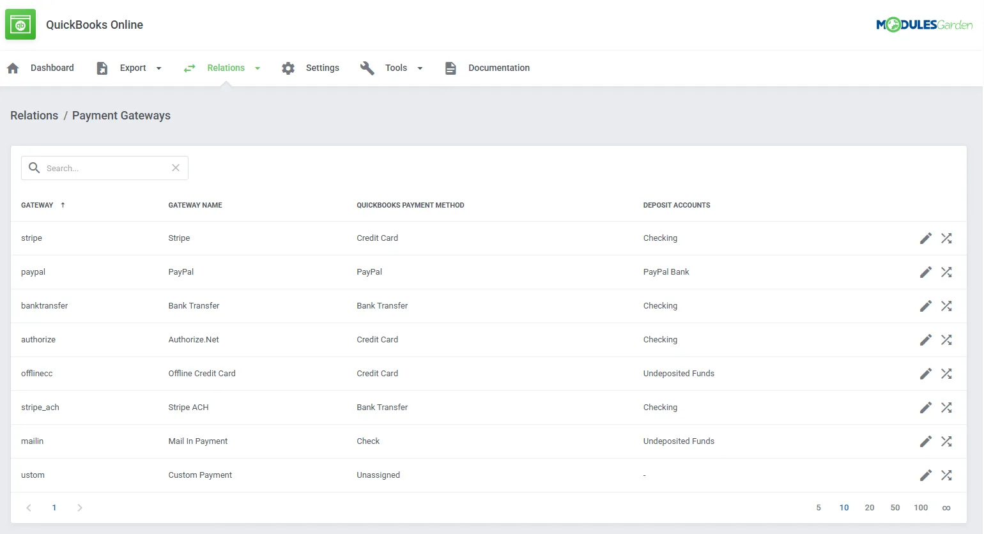Unassign the authorize gateway relation
The width and height of the screenshot is (984, 534).
946,340
